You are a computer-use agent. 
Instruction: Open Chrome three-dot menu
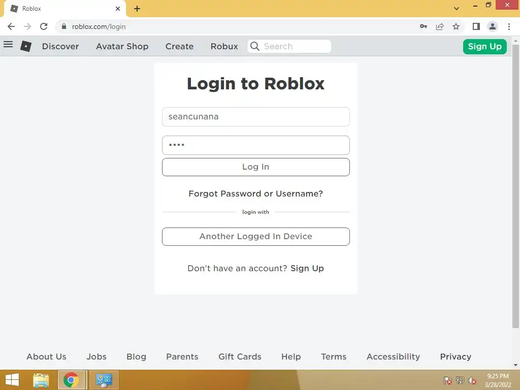click(x=509, y=26)
